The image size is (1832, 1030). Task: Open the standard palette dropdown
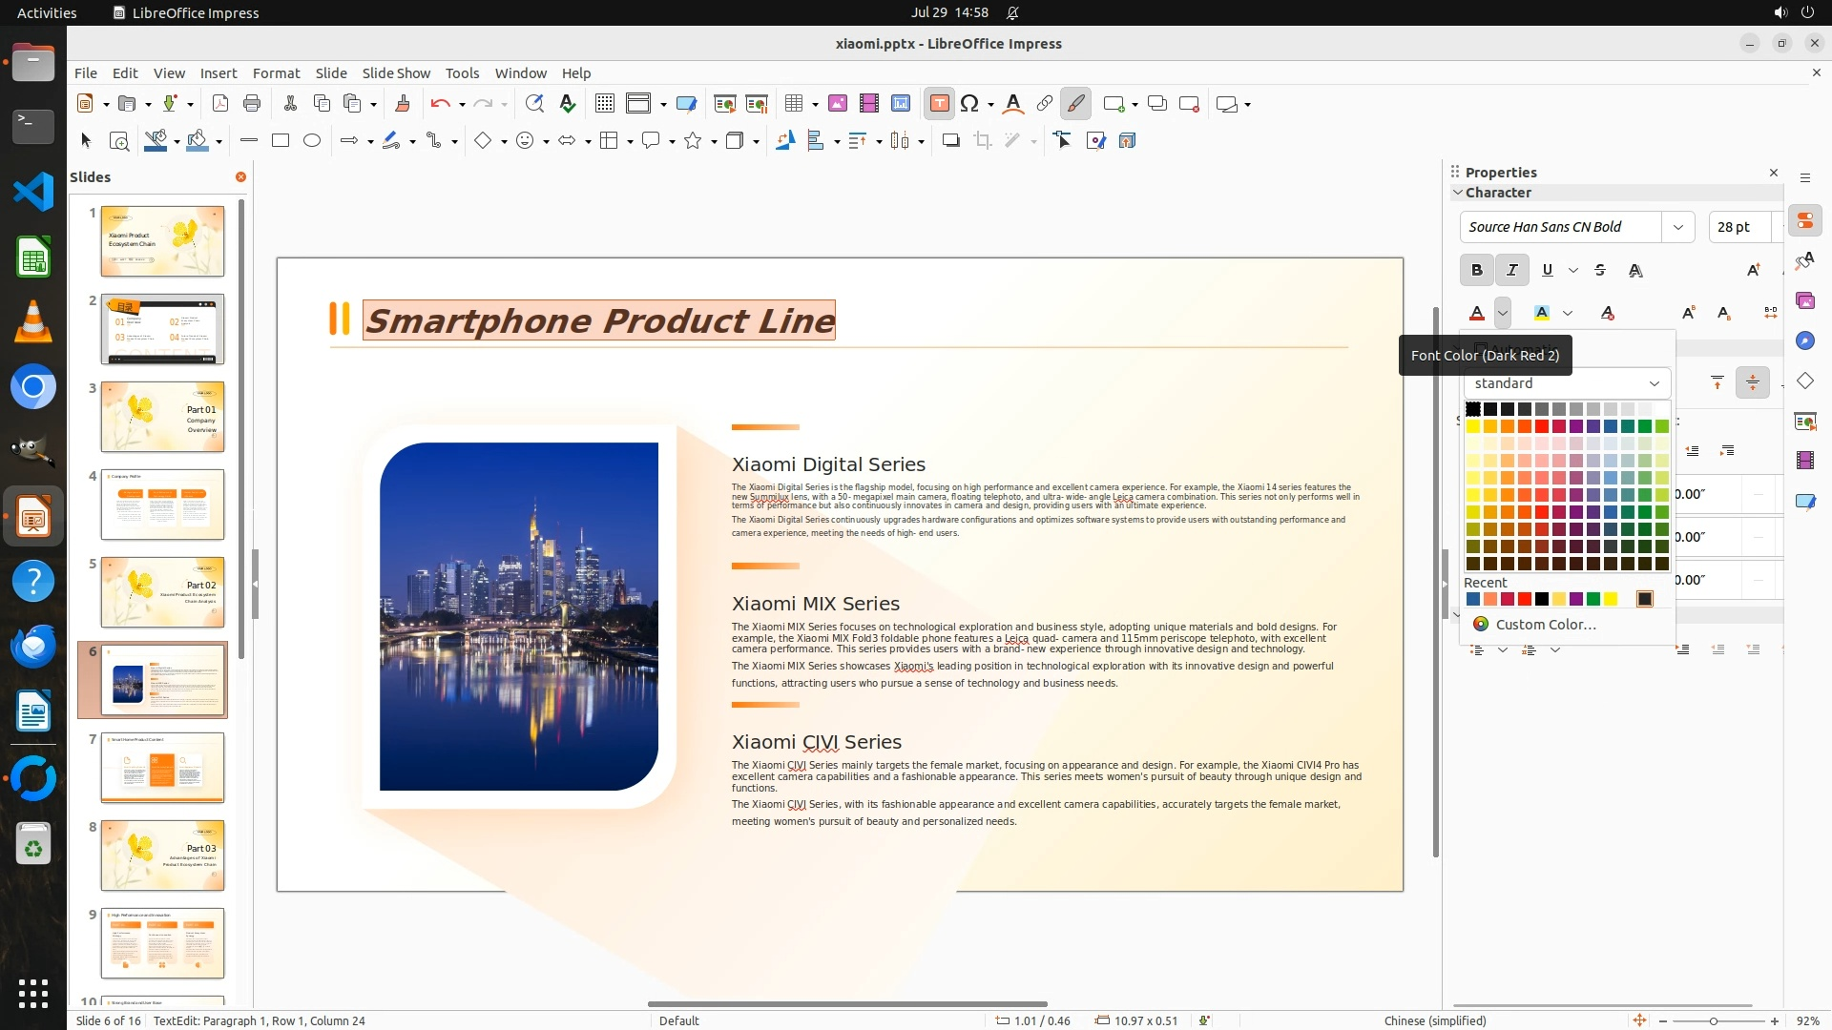point(1566,383)
